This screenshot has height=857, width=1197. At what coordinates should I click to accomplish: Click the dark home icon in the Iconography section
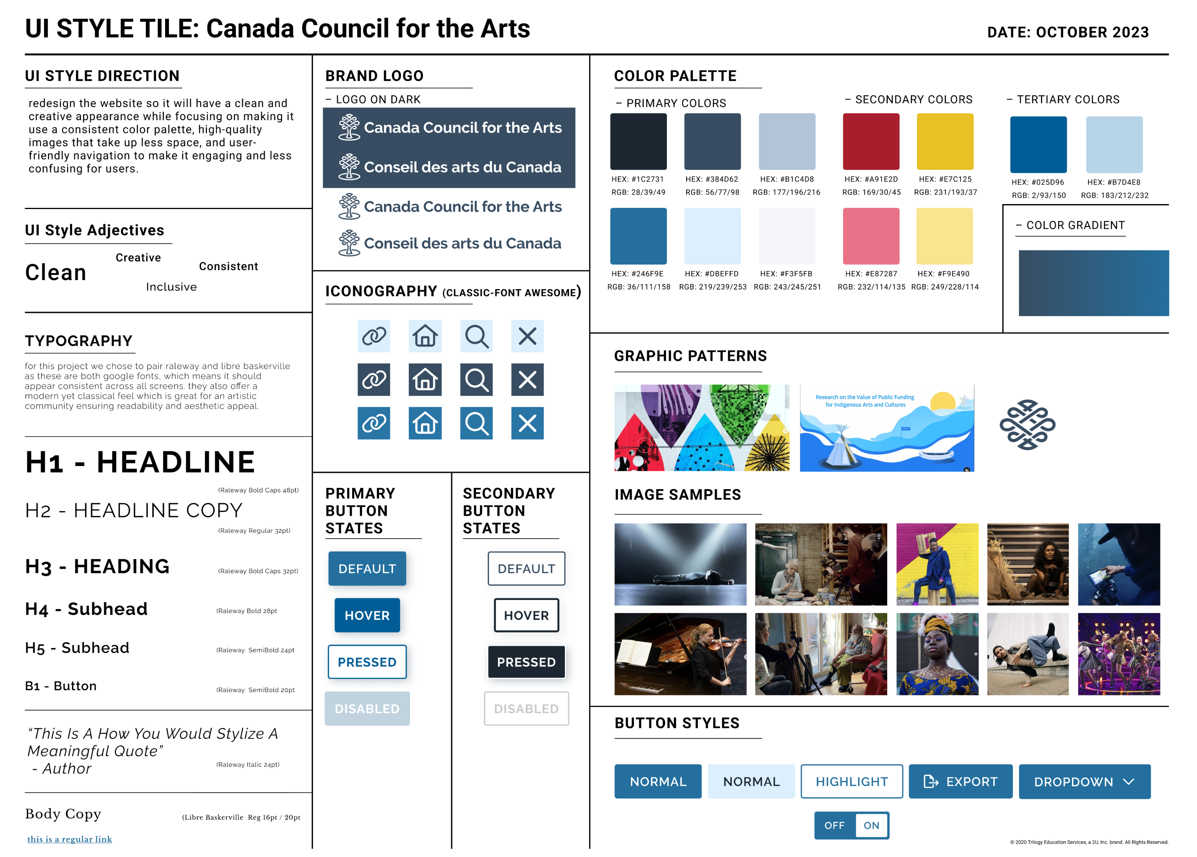tap(425, 380)
